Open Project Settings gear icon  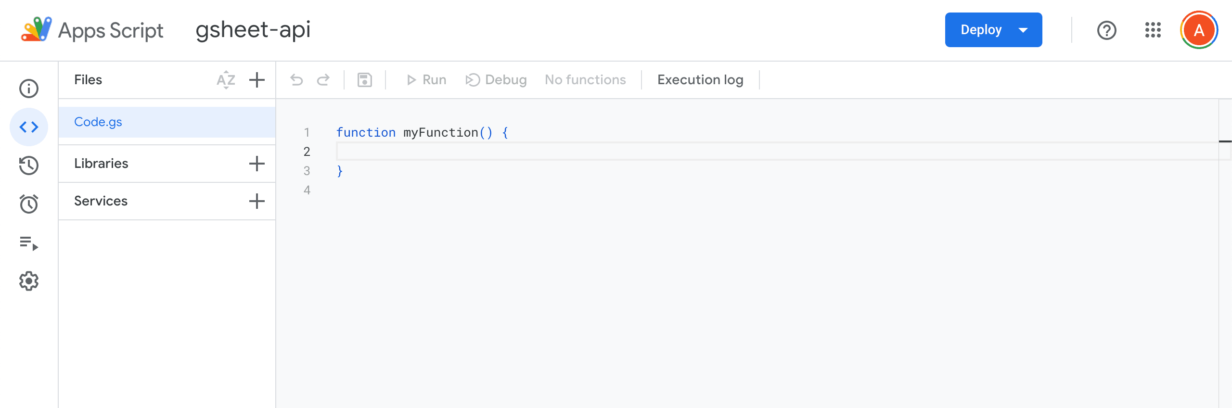click(x=29, y=281)
